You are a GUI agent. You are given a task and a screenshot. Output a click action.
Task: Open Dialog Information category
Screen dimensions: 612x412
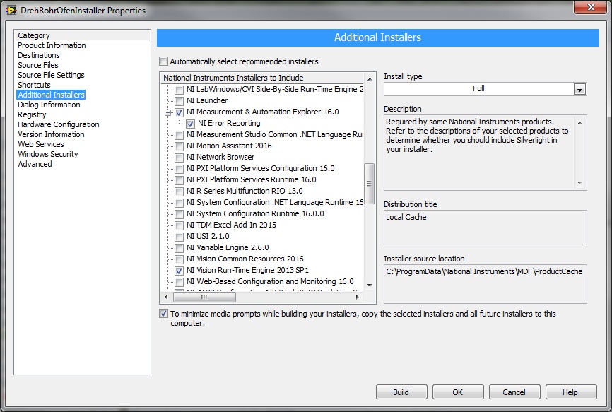pos(49,105)
